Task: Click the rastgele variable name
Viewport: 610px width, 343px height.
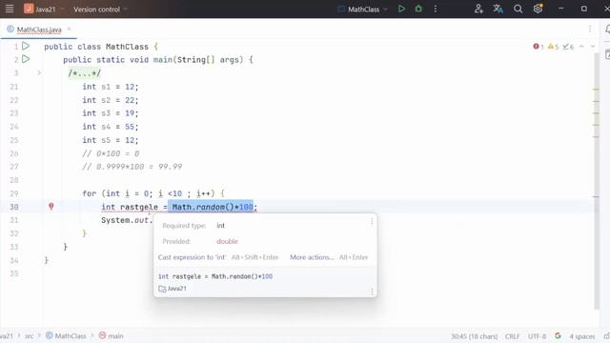Action: (139, 207)
